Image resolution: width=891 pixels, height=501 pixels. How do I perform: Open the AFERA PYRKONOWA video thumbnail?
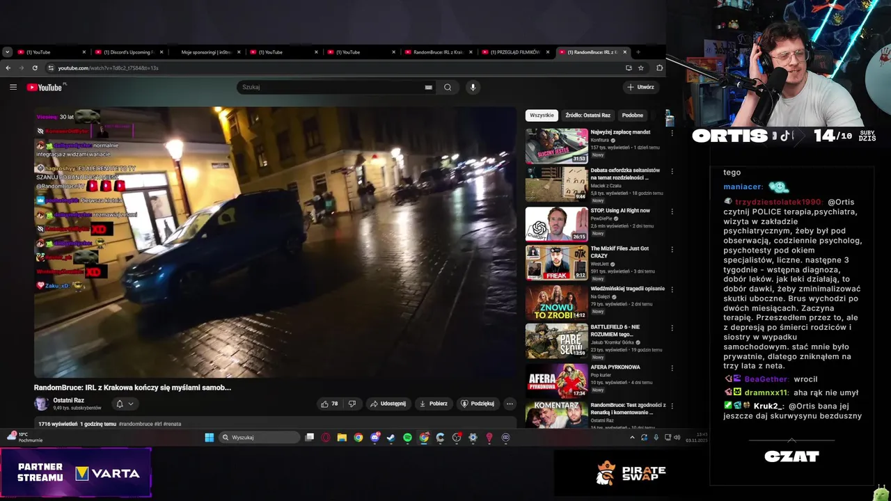click(x=556, y=381)
